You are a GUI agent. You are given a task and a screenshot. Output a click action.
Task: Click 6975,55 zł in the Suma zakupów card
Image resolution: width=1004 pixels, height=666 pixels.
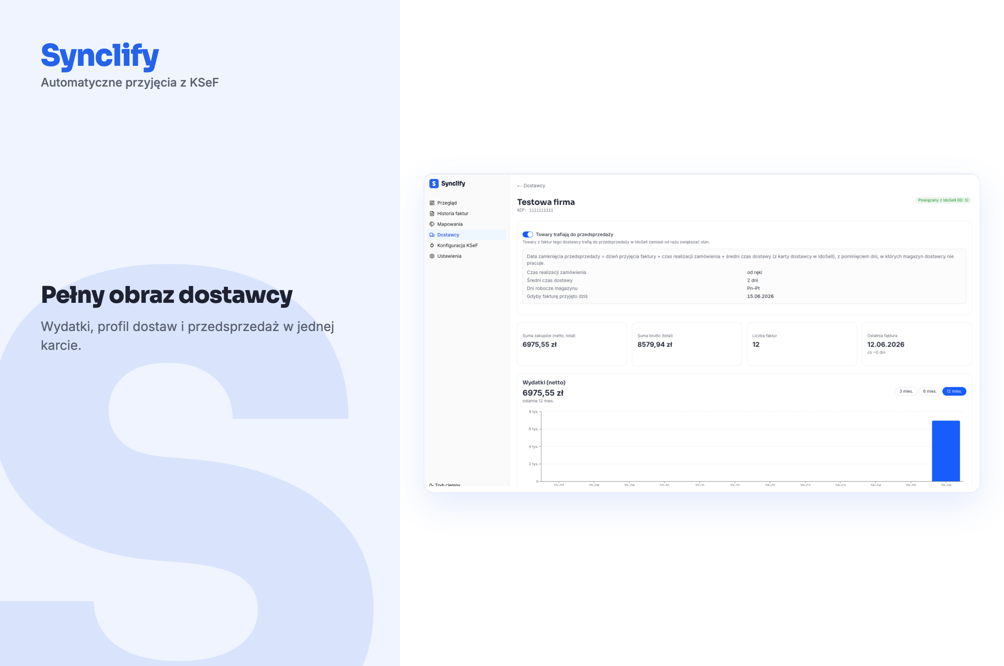pos(540,344)
